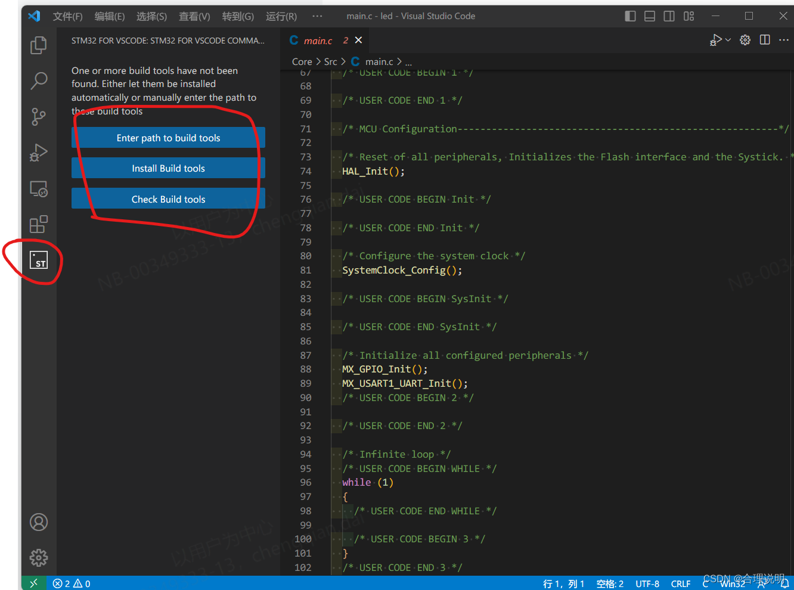Image resolution: width=794 pixels, height=590 pixels.
Task: Click Enter path to build tools button
Action: pyautogui.click(x=168, y=138)
